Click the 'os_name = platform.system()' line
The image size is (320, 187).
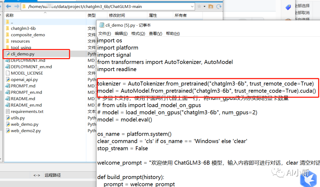(134, 134)
